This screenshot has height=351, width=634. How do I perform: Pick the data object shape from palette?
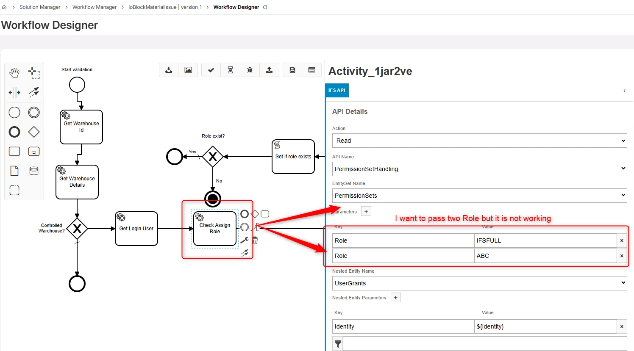tap(14, 171)
